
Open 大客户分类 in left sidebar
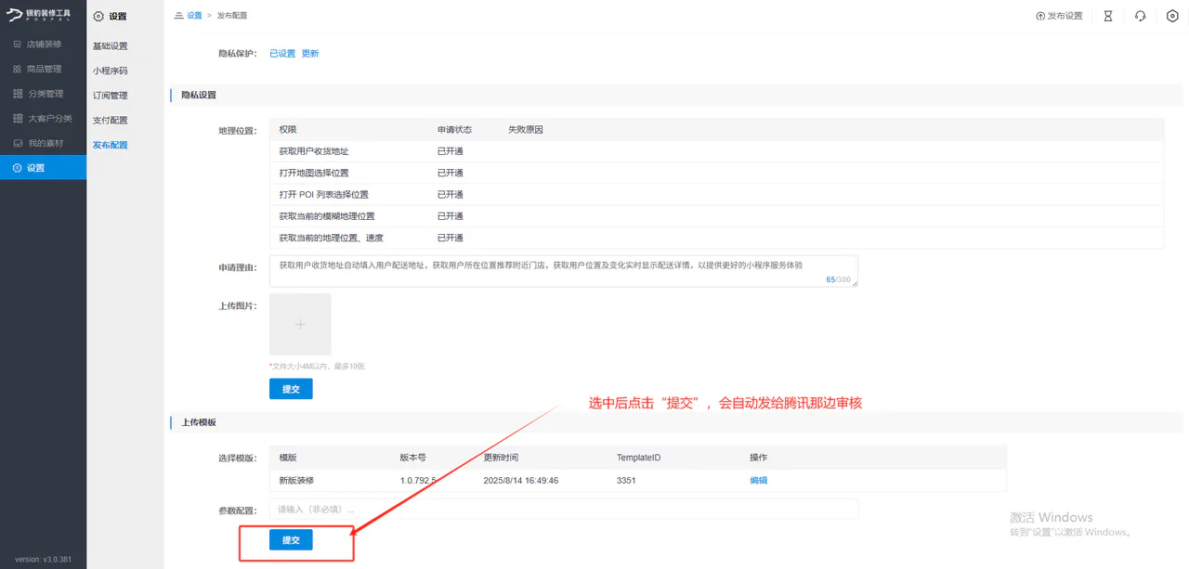[x=43, y=119]
